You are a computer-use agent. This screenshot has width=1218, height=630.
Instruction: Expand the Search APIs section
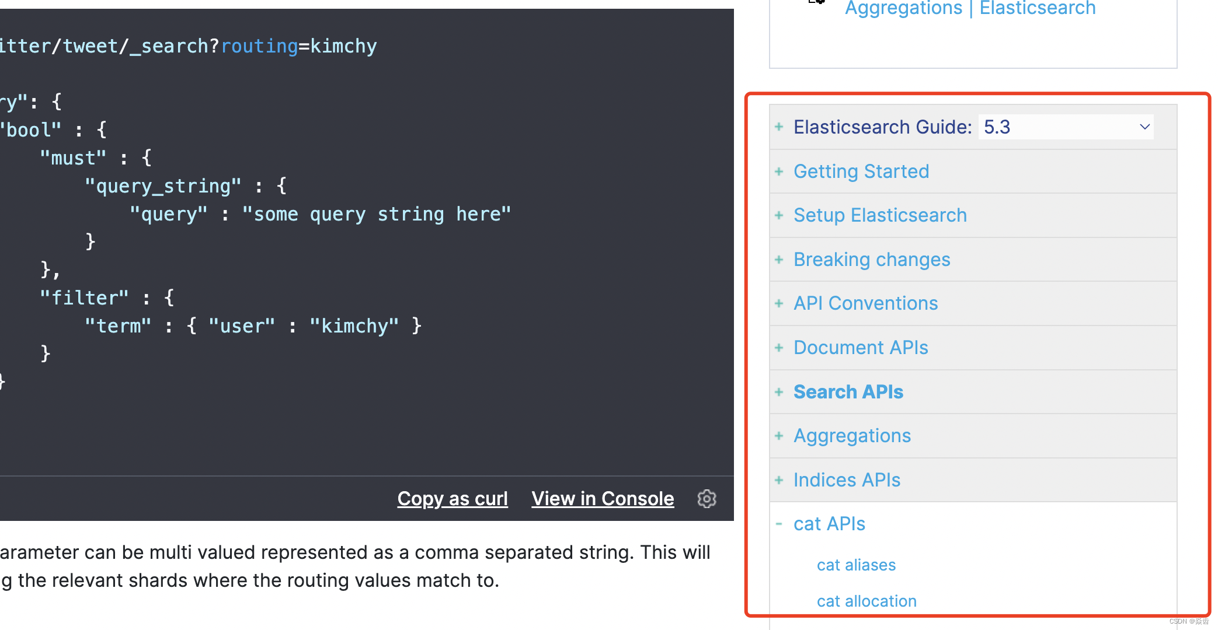point(779,391)
